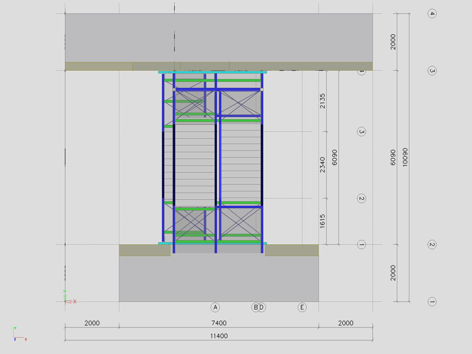Click the 2135 vertical dimension label
Viewport: 472px width, 354px height.
point(323,101)
